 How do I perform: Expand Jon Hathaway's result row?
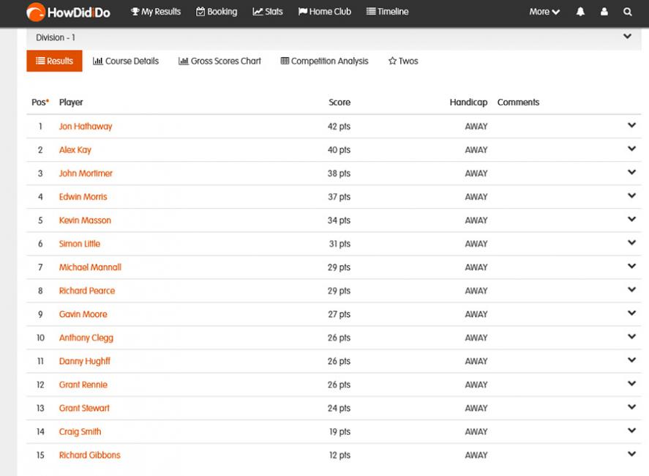(x=631, y=125)
